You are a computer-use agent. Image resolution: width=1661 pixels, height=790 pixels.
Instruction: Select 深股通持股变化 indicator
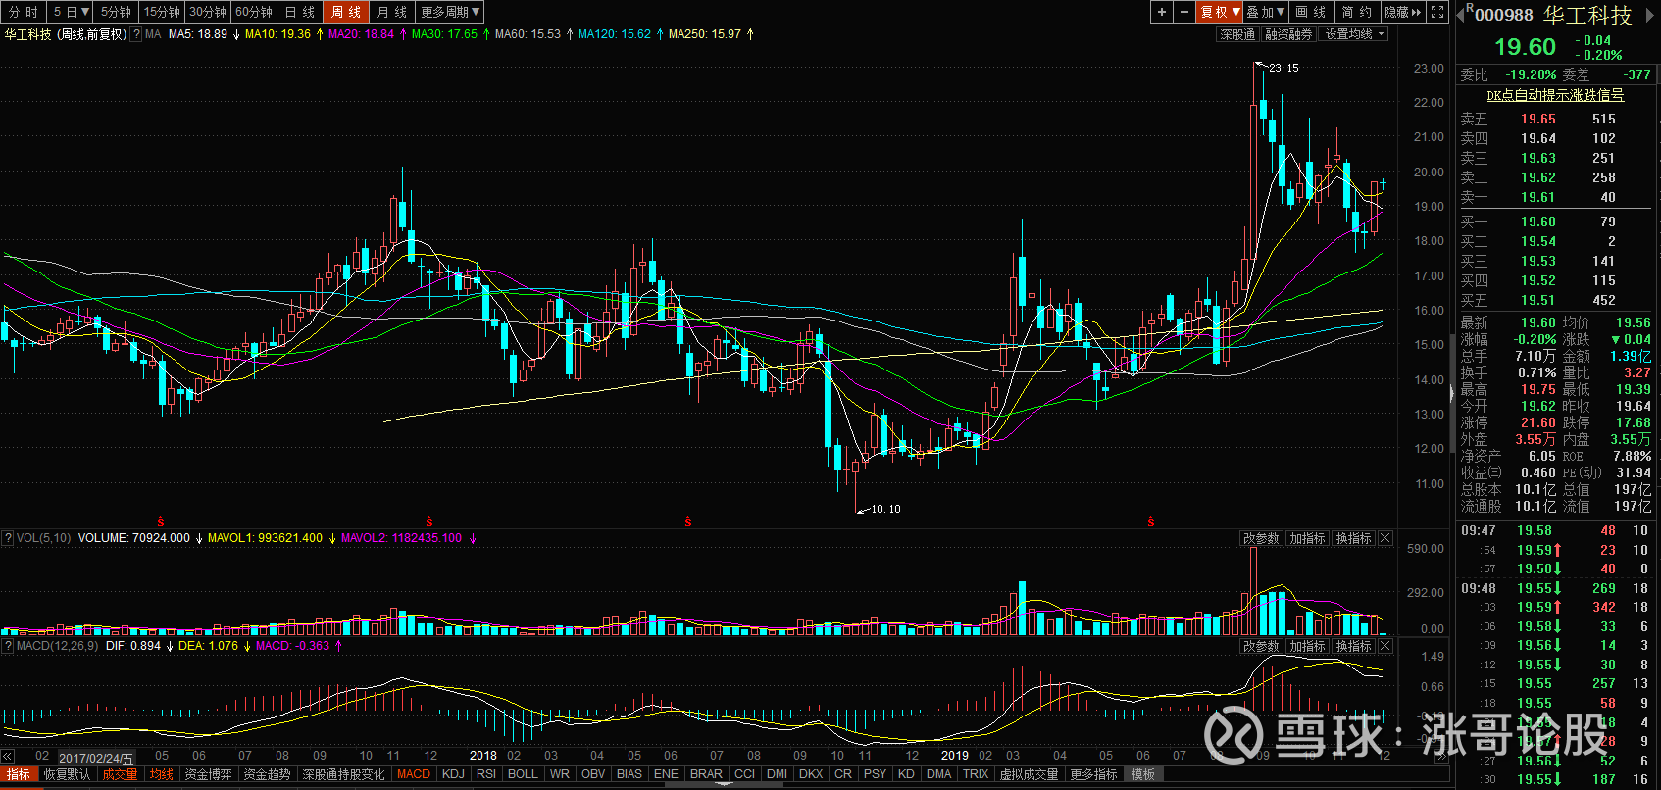pyautogui.click(x=343, y=774)
